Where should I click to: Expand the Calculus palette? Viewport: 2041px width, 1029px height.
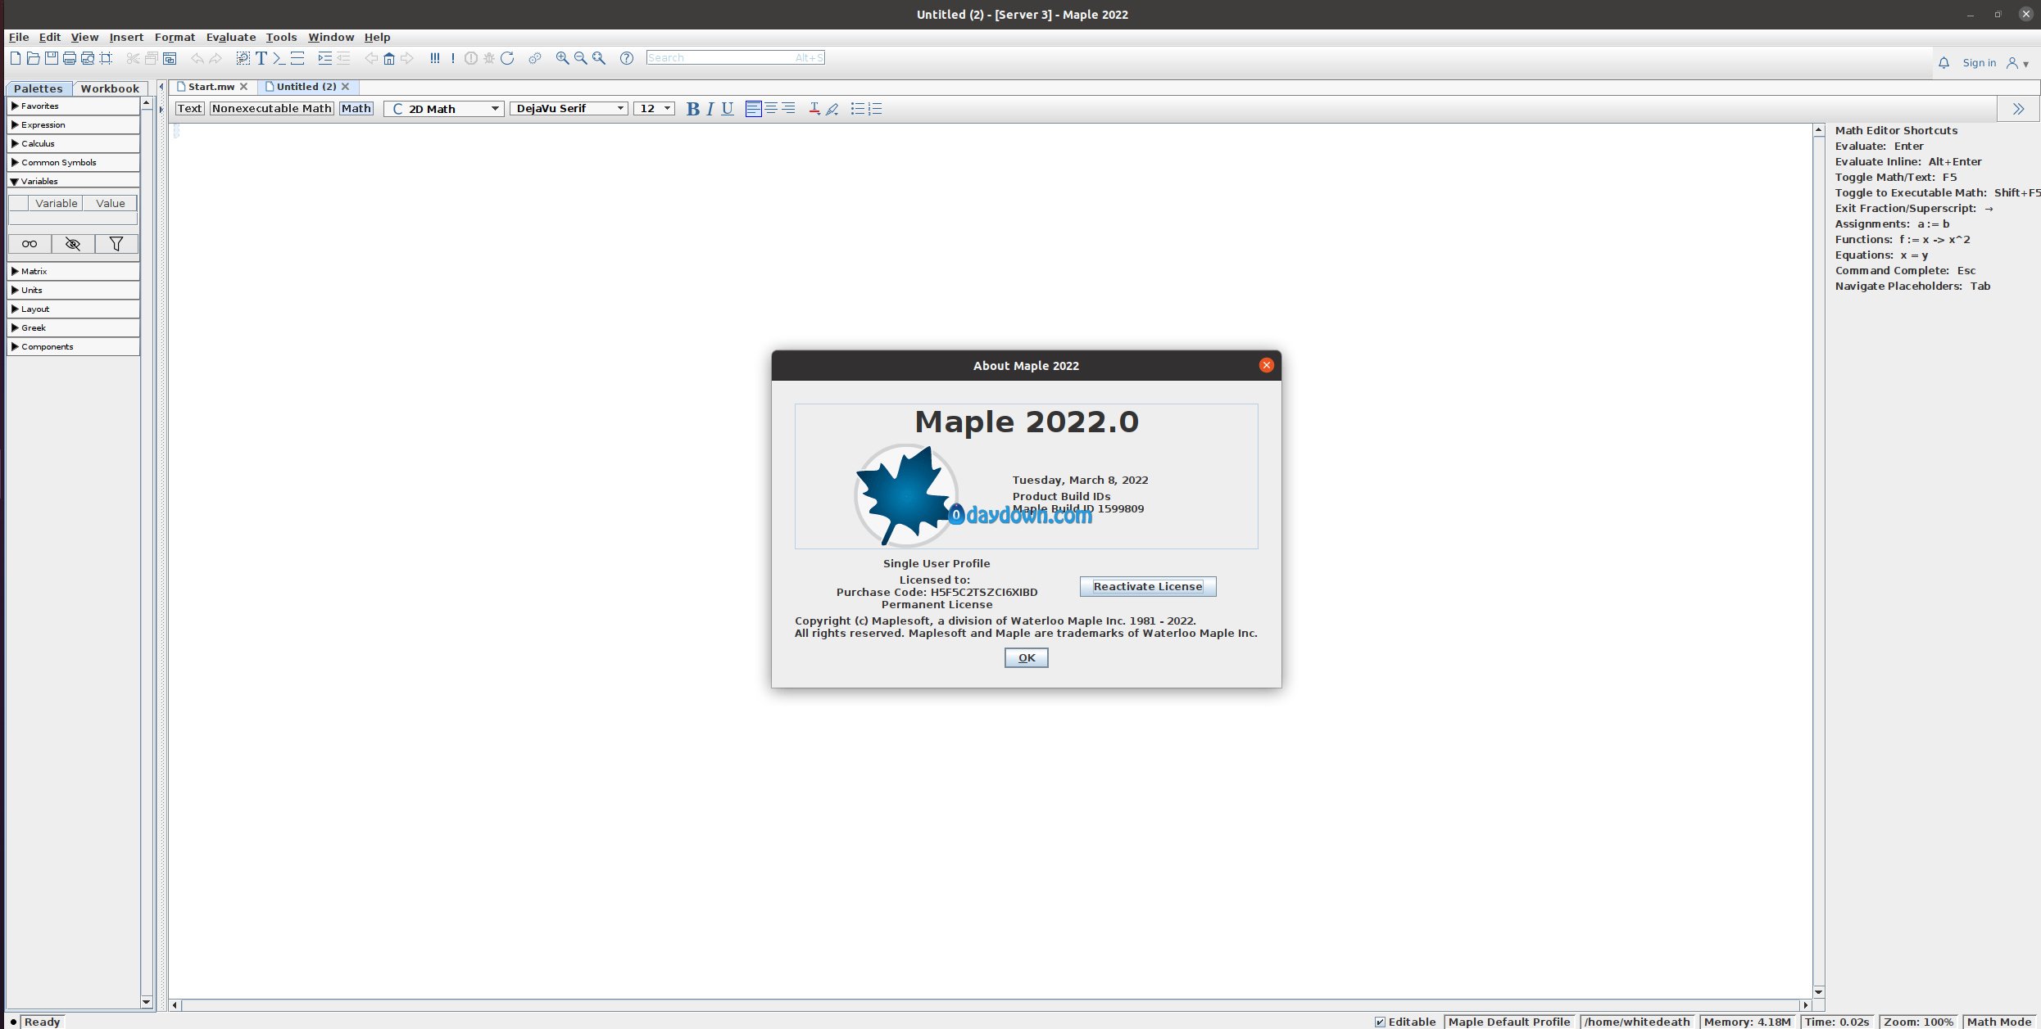point(38,144)
